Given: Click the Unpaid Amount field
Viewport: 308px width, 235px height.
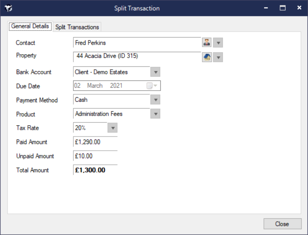Looking at the screenshot, I should point(95,156).
